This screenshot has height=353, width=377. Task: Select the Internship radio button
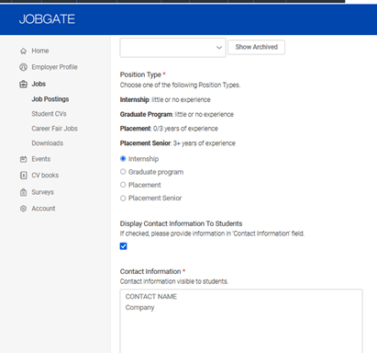tap(123, 159)
